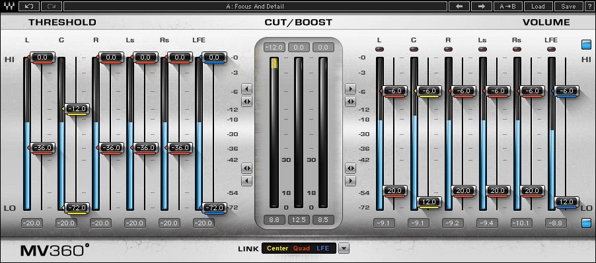The height and width of the screenshot is (263, 596).
Task: Open the LINK mode dropdown arrow
Action: click(344, 248)
